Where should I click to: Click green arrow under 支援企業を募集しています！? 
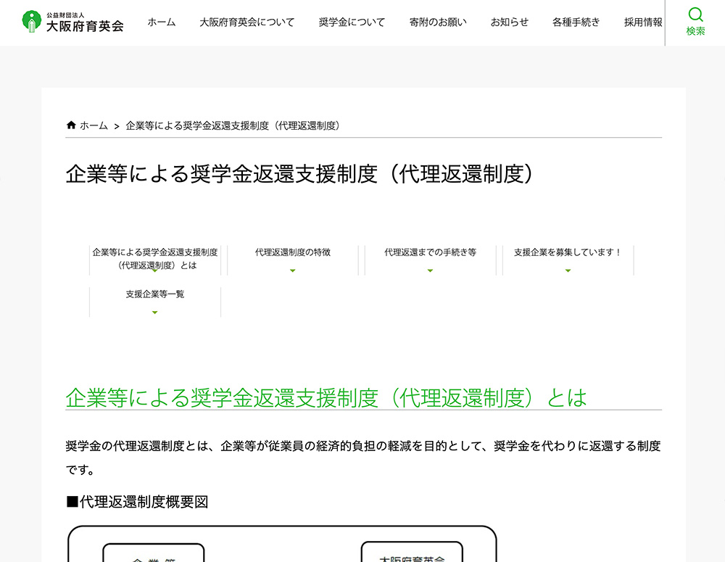[x=568, y=271]
